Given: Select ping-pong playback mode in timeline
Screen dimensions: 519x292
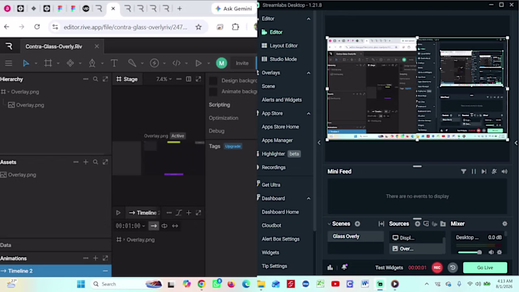Looking at the screenshot, I should tap(175, 226).
